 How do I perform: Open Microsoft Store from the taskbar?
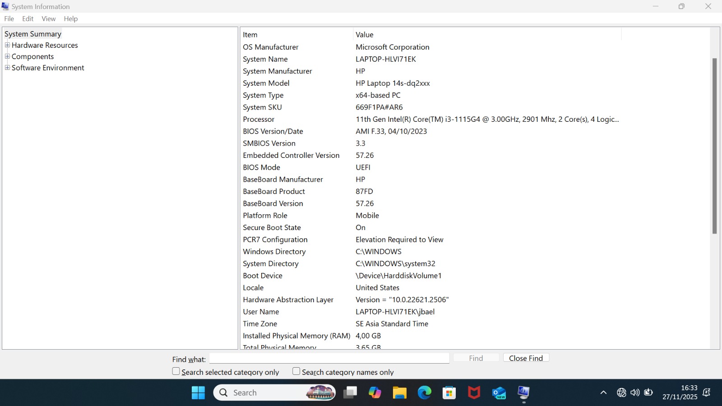click(449, 392)
